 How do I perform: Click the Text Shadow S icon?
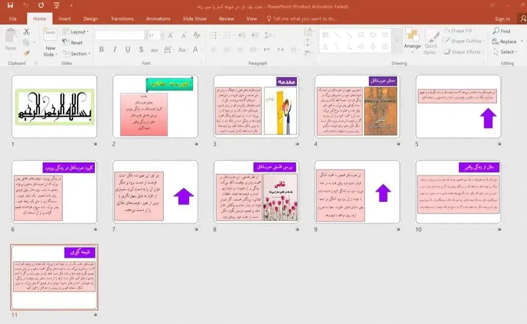coord(141,49)
